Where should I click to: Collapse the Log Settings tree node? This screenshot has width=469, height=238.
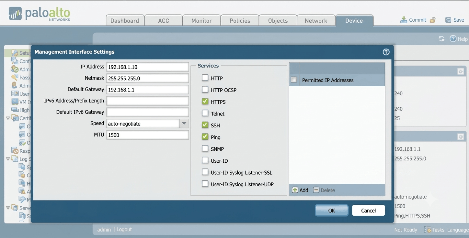[x=8, y=159]
